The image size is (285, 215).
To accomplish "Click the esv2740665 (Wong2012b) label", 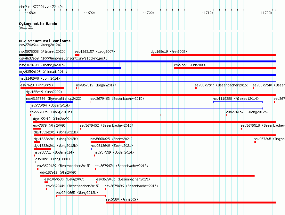I will [x=77, y=193].
